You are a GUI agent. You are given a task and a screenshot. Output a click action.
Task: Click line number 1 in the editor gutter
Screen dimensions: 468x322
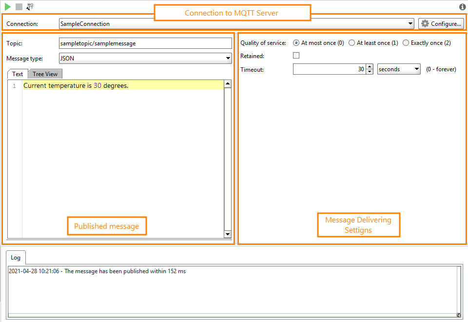[14, 86]
